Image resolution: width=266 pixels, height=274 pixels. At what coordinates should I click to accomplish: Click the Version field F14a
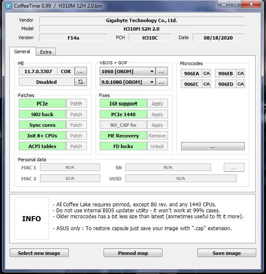coord(74,37)
